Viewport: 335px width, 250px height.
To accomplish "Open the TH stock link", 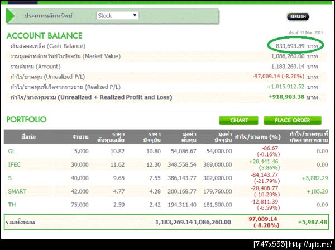I will (x=12, y=205).
